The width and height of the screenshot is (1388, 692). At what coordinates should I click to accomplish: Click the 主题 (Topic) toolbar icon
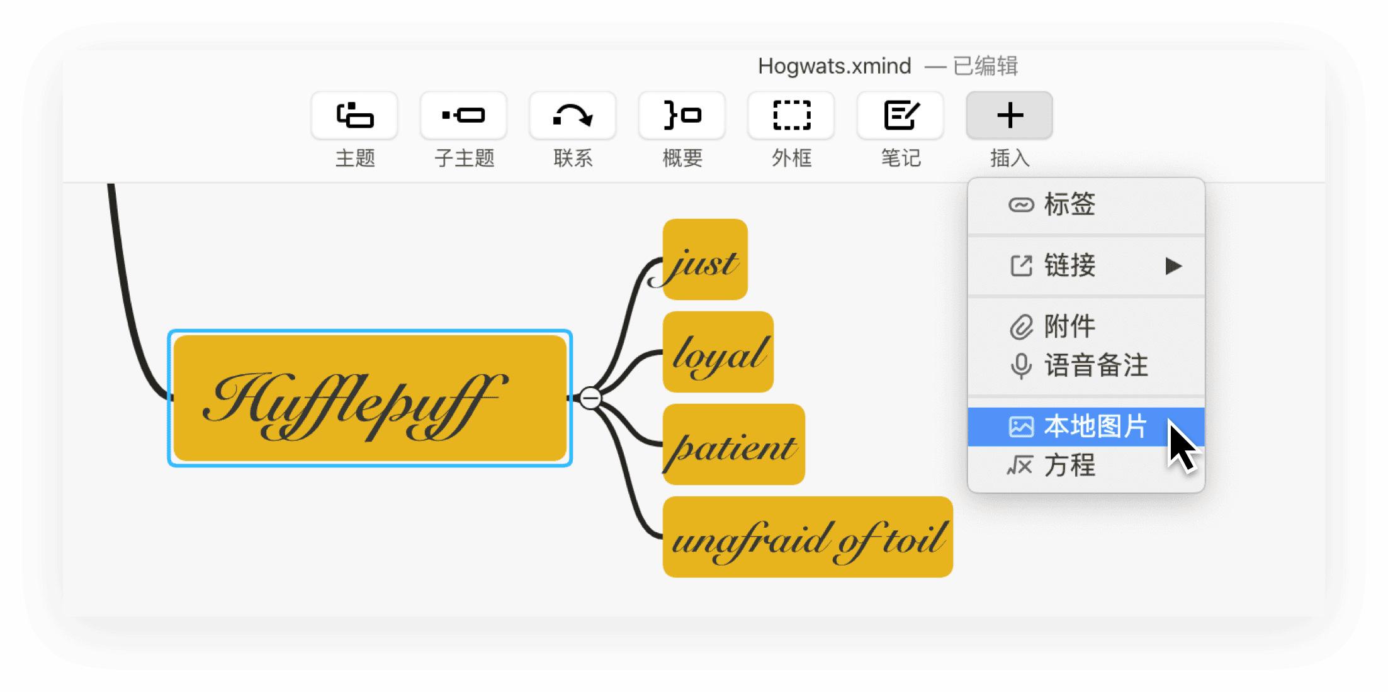coord(354,116)
